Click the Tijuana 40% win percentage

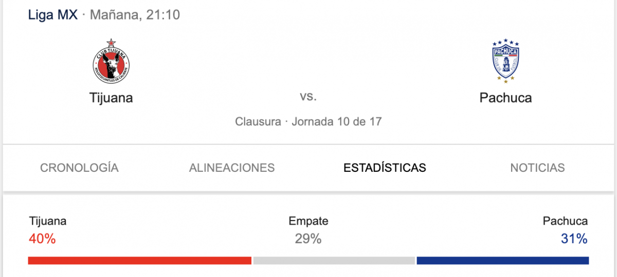click(42, 239)
